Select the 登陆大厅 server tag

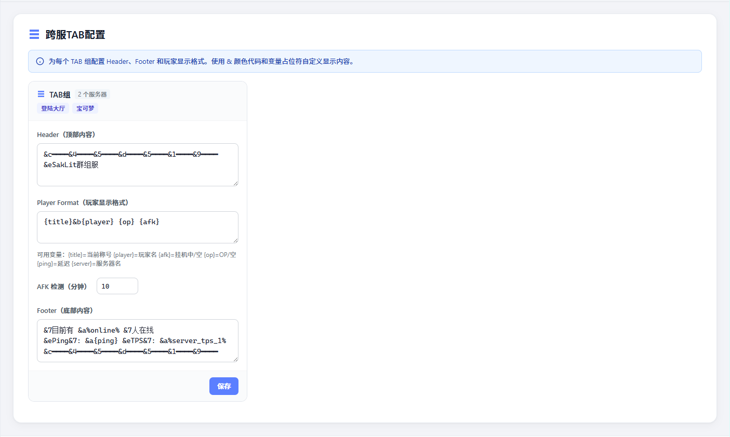(x=53, y=108)
